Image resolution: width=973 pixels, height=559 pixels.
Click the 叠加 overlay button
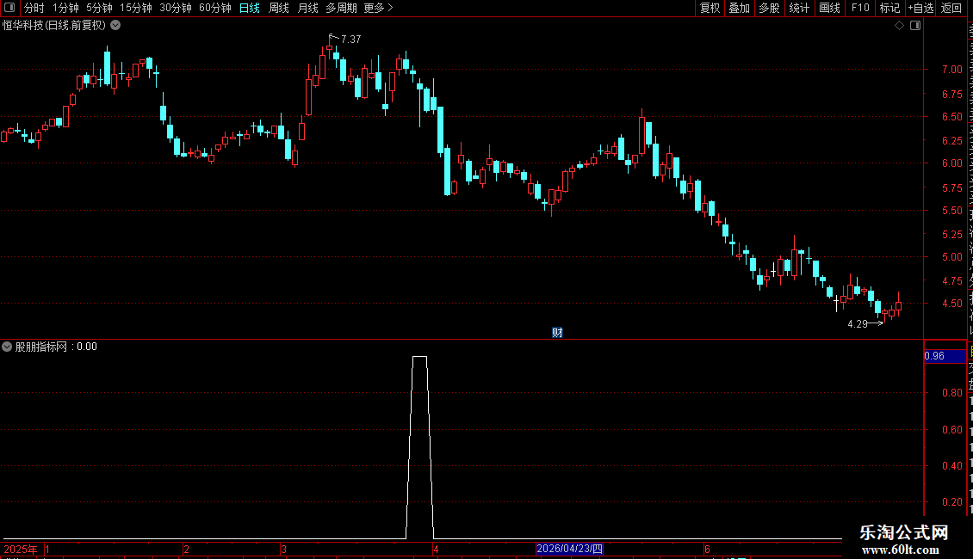coord(740,8)
